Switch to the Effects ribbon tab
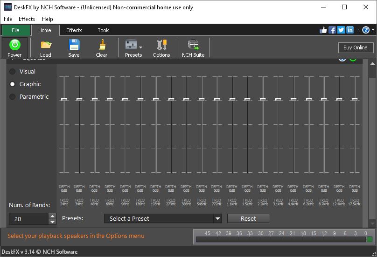Viewport: 377px width, 257px height. [74, 30]
